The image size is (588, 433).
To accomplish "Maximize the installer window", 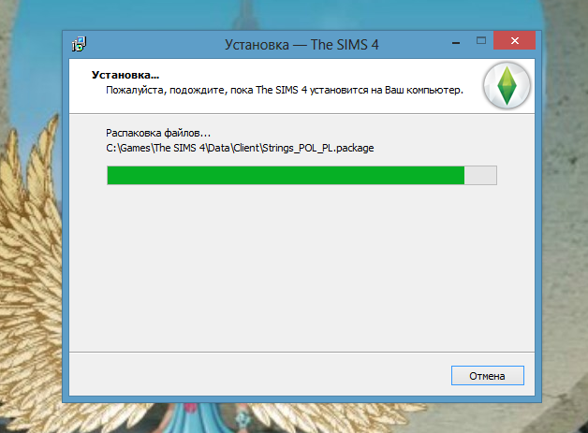I will (481, 40).
